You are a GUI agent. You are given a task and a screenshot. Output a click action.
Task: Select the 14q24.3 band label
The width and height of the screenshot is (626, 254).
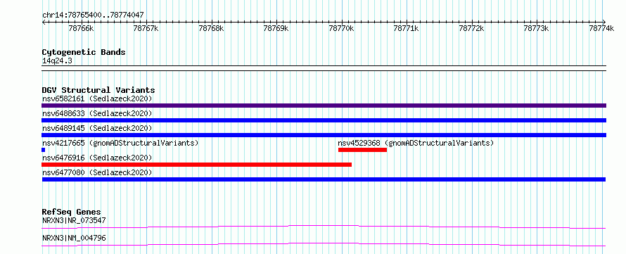[57, 61]
